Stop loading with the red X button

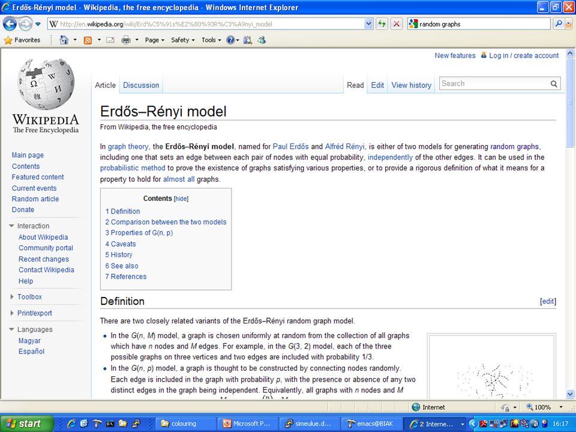397,24
